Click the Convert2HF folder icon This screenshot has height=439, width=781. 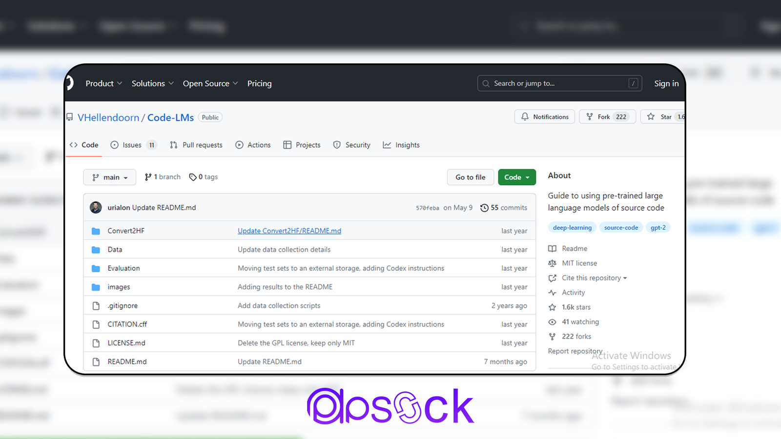coord(96,231)
